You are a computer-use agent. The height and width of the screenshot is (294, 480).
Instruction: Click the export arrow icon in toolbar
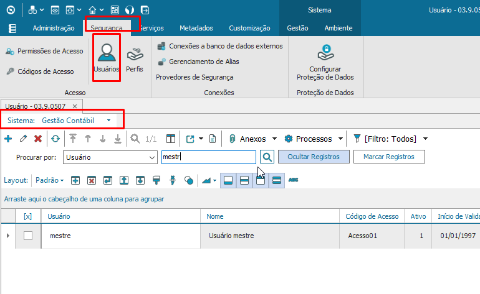pyautogui.click(x=190, y=139)
